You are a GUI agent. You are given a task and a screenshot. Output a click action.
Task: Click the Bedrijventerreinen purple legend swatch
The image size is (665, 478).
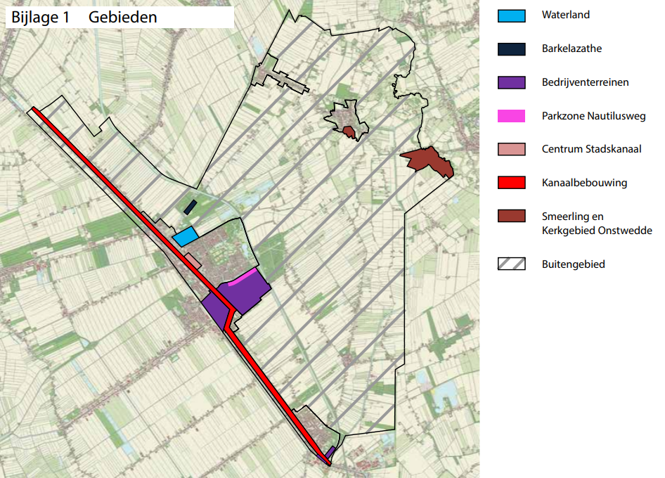click(512, 82)
